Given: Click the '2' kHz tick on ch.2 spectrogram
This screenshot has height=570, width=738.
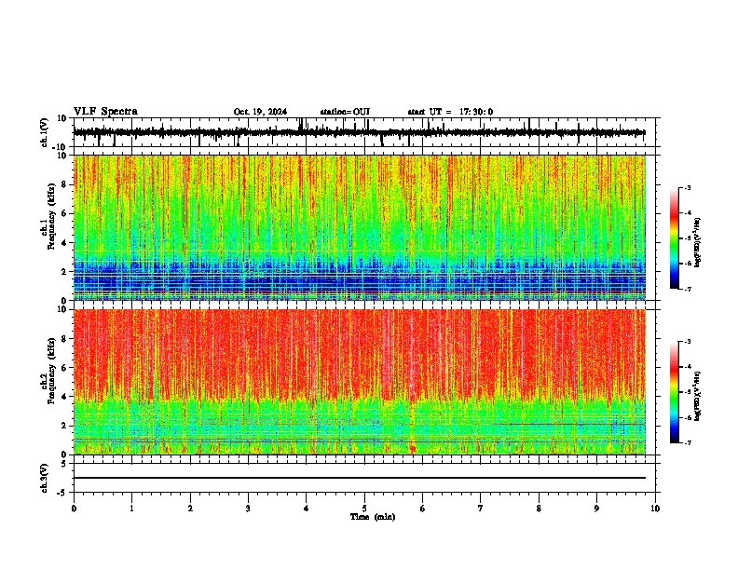Looking at the screenshot, I should (x=64, y=426).
